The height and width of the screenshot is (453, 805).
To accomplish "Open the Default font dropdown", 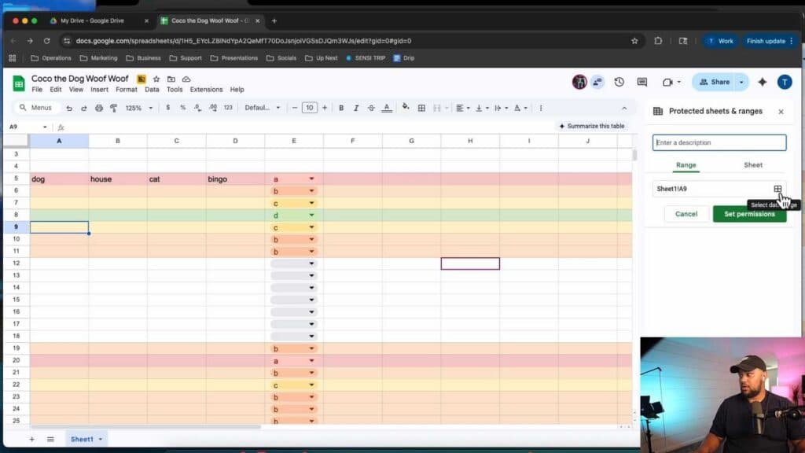I will pos(263,108).
